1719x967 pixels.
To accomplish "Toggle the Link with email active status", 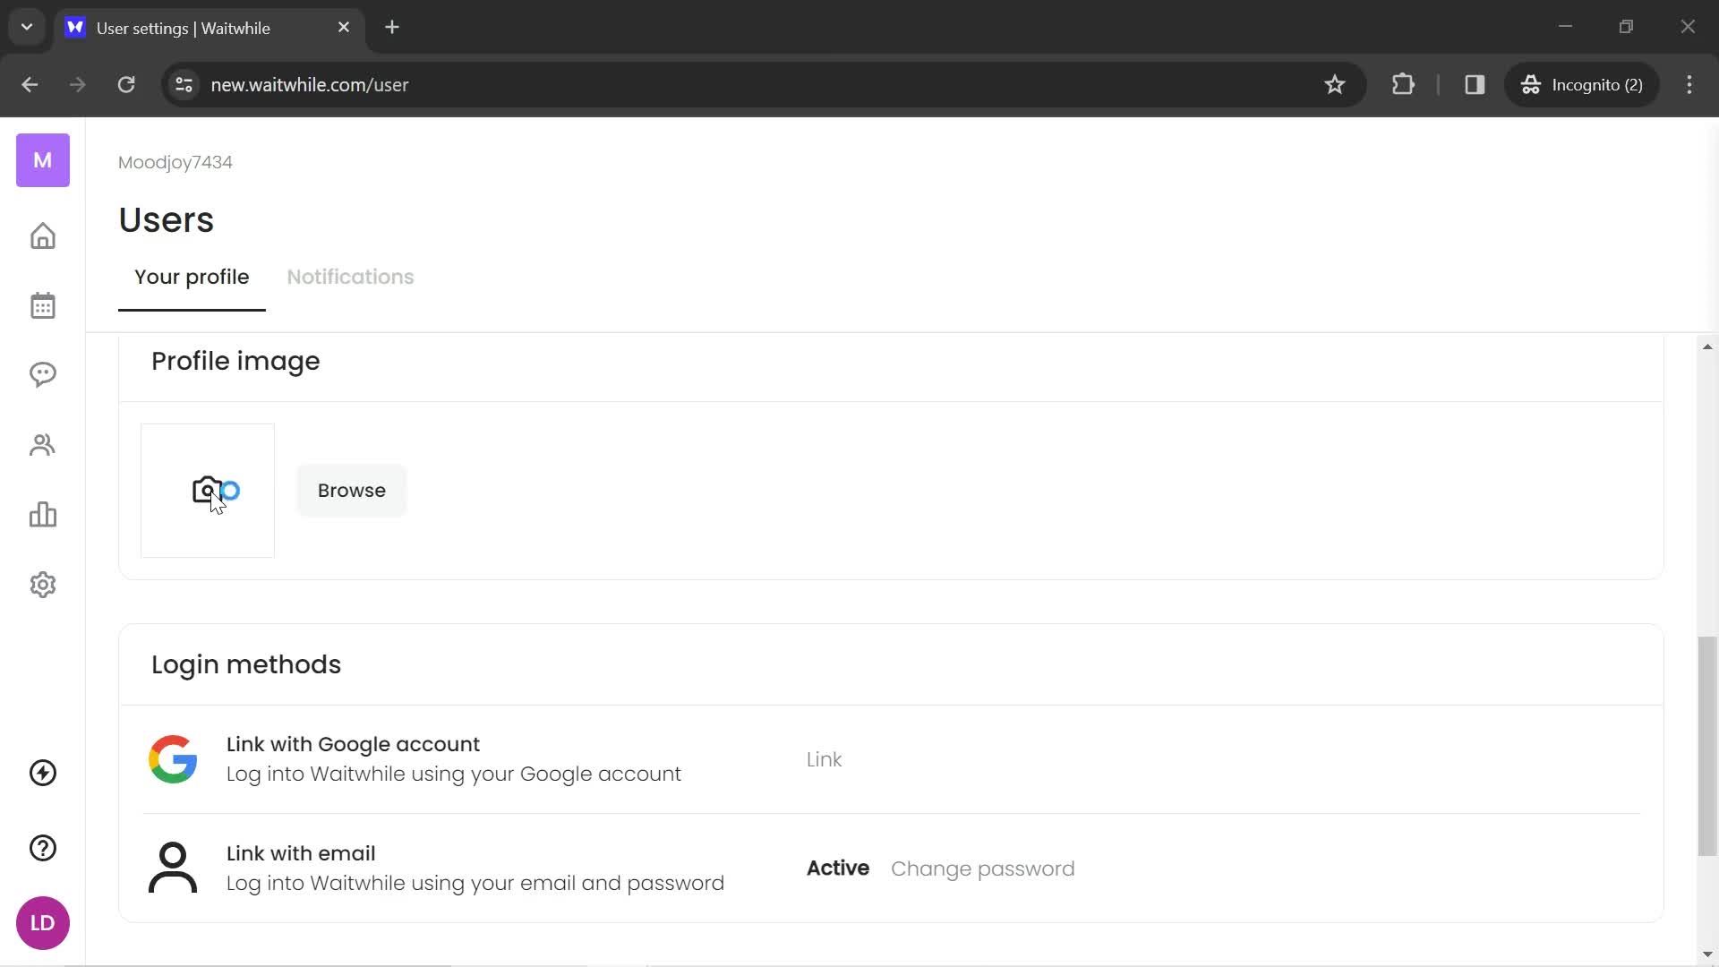I will point(838,869).
